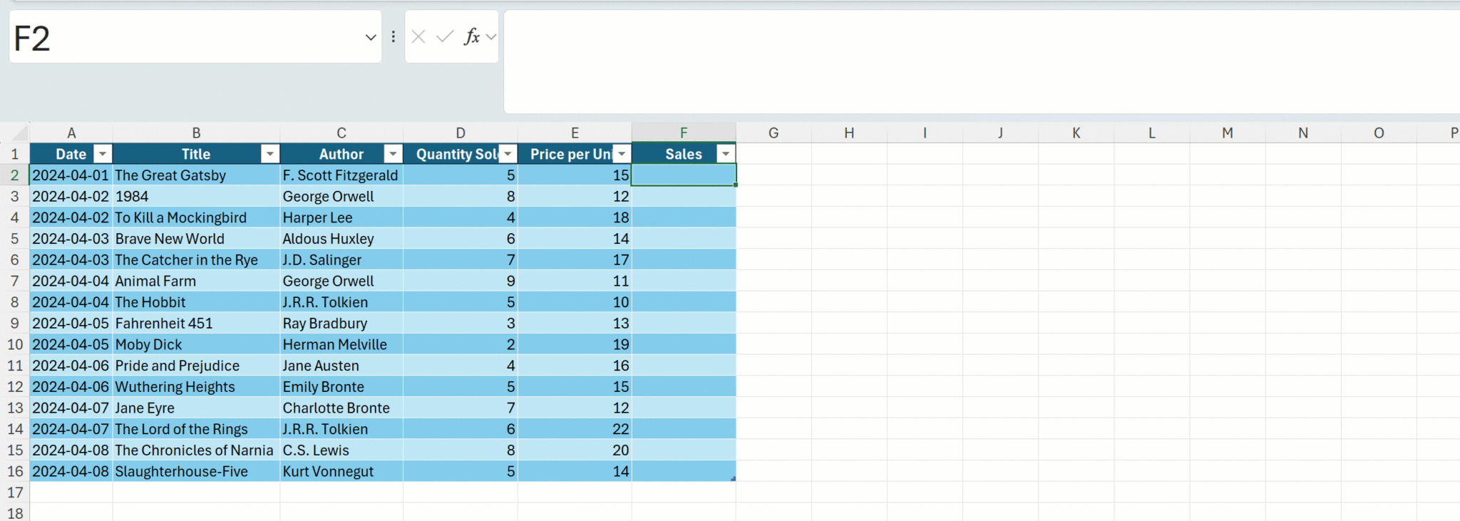Select column O header
Screen dimensions: 1460x521
pos(1379,133)
